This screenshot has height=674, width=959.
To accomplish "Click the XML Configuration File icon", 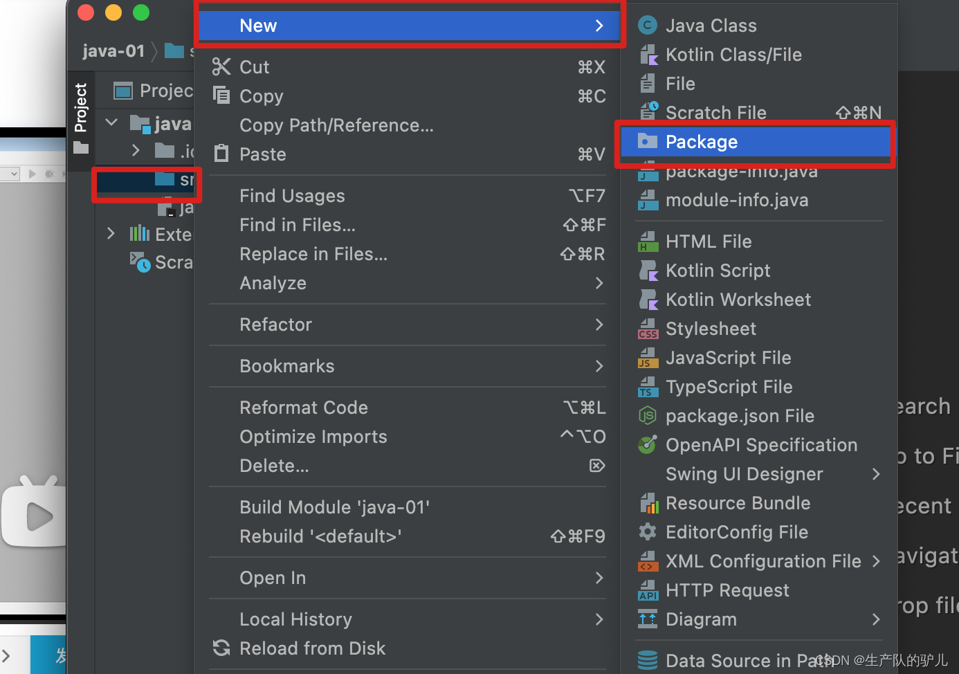I will [x=648, y=561].
